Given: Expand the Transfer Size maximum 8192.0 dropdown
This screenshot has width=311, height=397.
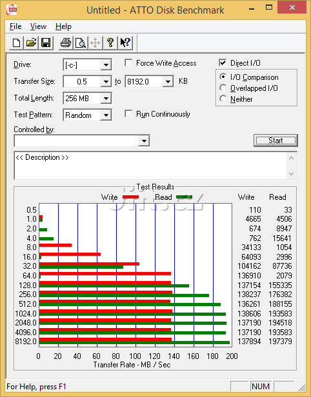Looking at the screenshot, I should 168,82.
